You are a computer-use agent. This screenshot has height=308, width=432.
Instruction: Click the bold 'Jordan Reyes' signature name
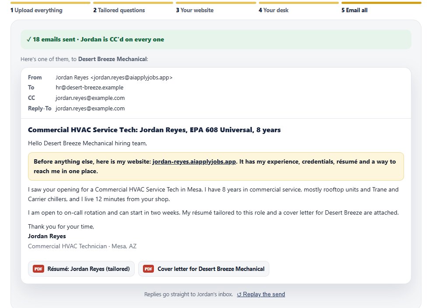47,236
